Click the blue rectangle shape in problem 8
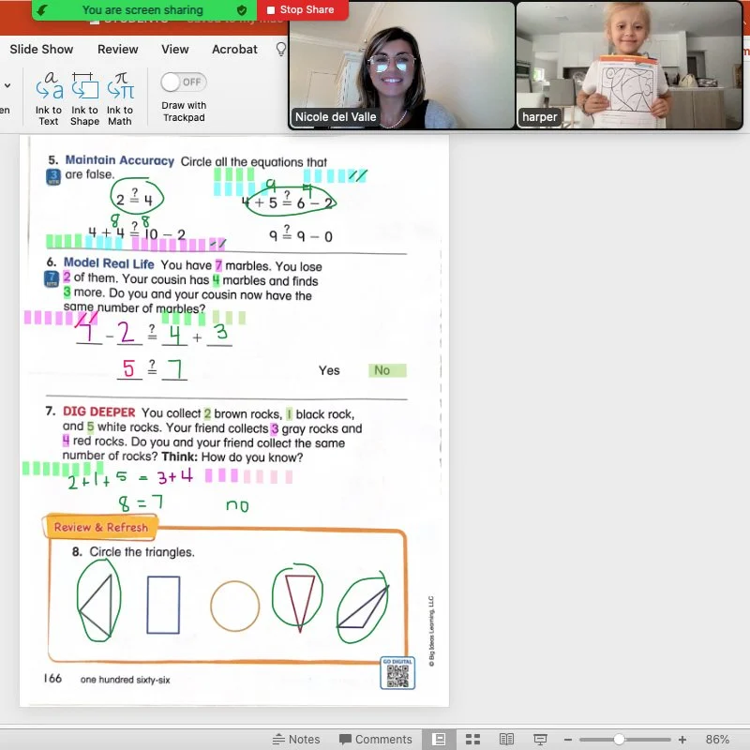The width and height of the screenshot is (750, 750). 163,605
